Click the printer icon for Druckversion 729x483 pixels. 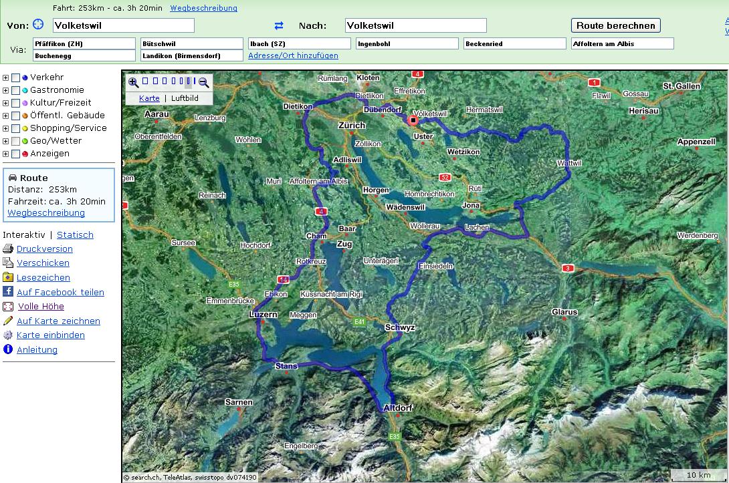pyautogui.click(x=8, y=249)
